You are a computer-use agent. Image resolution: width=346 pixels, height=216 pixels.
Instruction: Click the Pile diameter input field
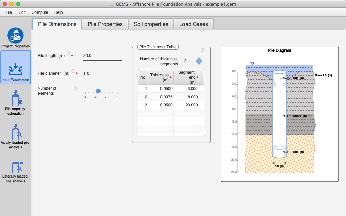(x=102, y=73)
